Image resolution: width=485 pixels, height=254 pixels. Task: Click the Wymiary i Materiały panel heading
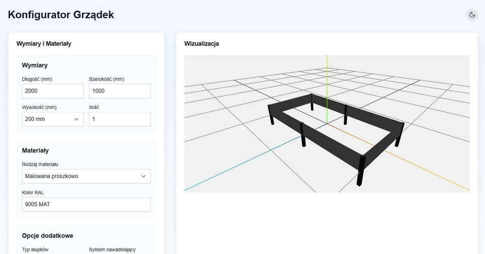[44, 44]
